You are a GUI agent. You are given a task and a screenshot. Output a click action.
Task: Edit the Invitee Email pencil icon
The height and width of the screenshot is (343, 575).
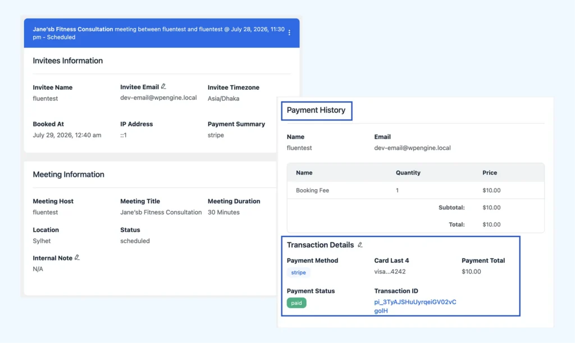pyautogui.click(x=163, y=86)
